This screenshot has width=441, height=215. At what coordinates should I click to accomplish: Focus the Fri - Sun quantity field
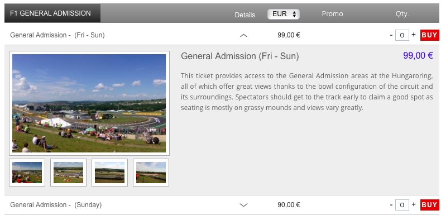point(402,35)
